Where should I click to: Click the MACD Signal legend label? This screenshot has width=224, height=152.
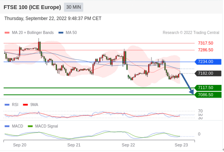click(46, 126)
